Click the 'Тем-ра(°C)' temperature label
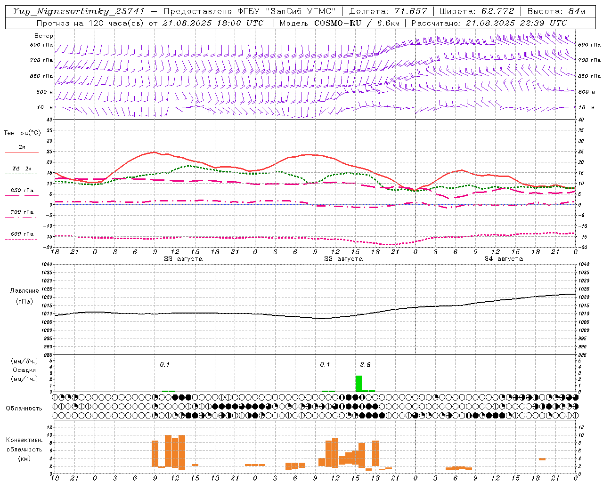The height and width of the screenshot is (482, 603). tap(22, 133)
